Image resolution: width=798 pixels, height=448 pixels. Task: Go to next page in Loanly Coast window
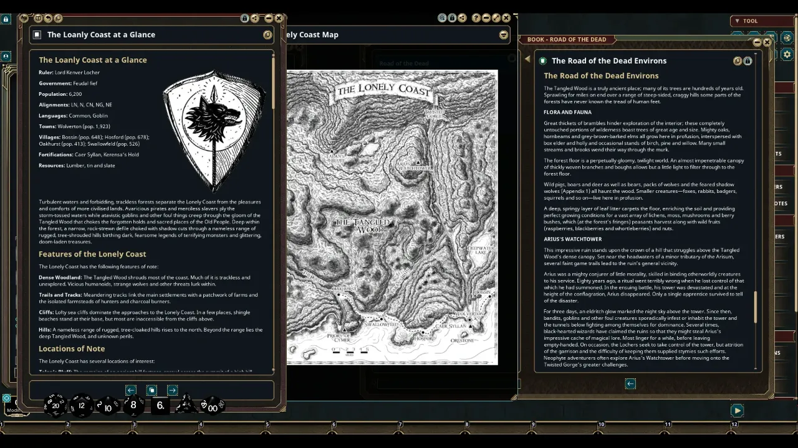click(x=173, y=390)
